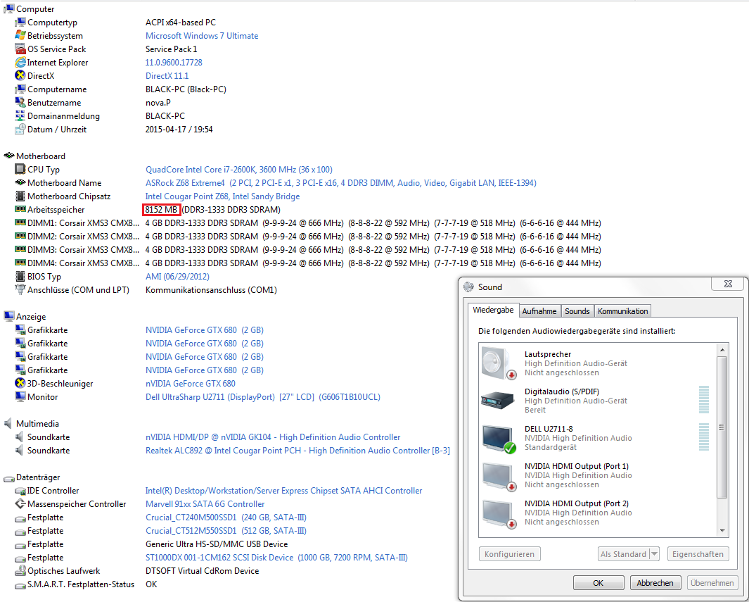Open the Marvell 91xx SATA 6G Controller link
Screen dimensions: 749x602
coord(205,504)
